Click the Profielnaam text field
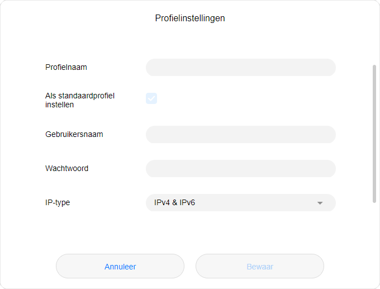This screenshot has height=289, width=380. click(x=240, y=68)
